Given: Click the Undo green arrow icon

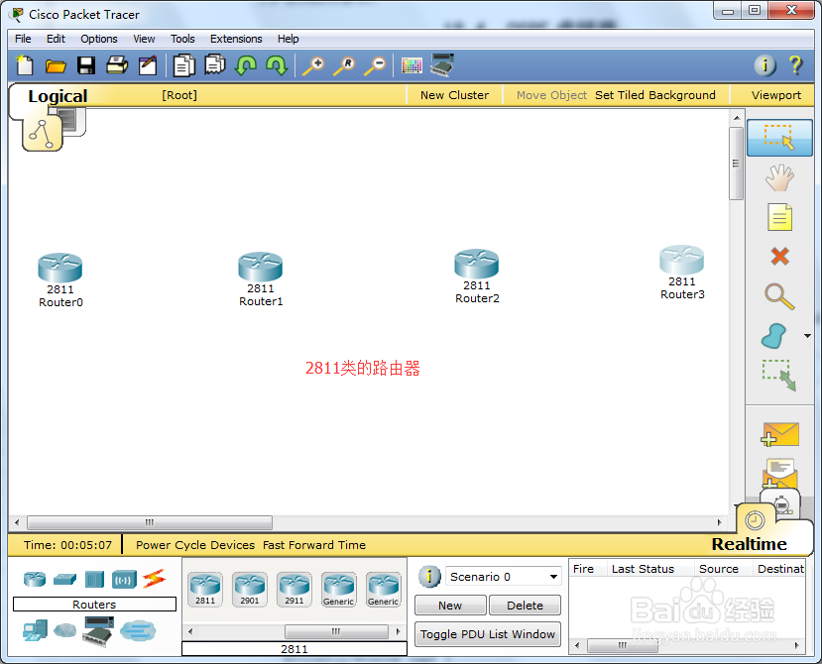Looking at the screenshot, I should (x=245, y=65).
